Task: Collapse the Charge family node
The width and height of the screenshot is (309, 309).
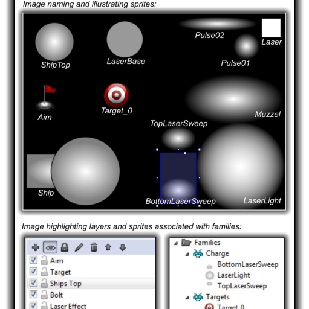Action: coord(187,254)
